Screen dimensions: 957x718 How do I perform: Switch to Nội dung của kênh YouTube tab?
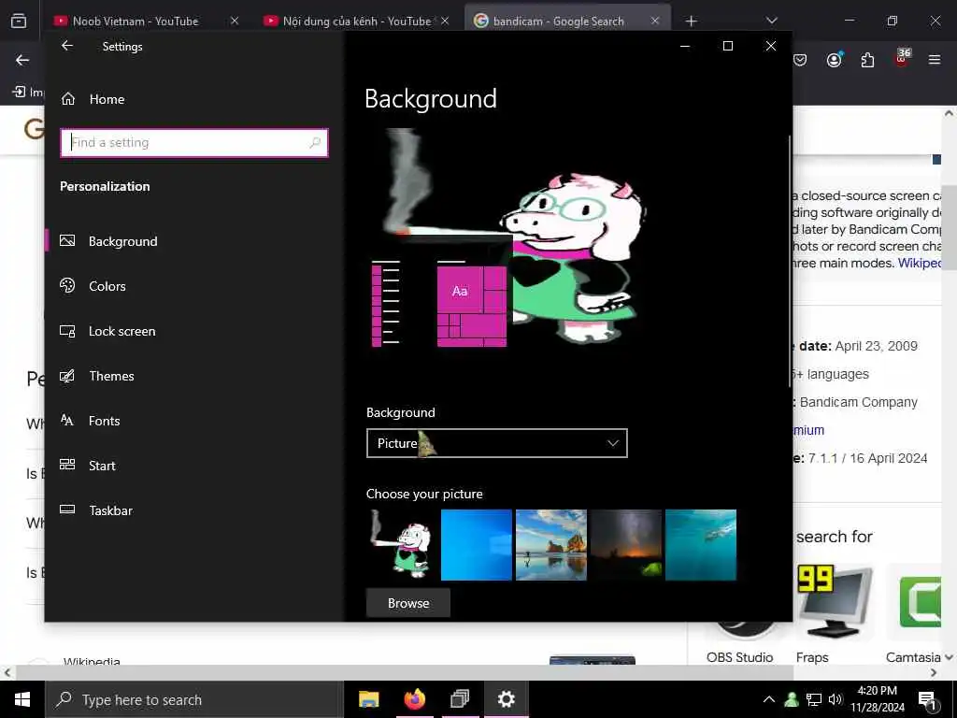(357, 21)
